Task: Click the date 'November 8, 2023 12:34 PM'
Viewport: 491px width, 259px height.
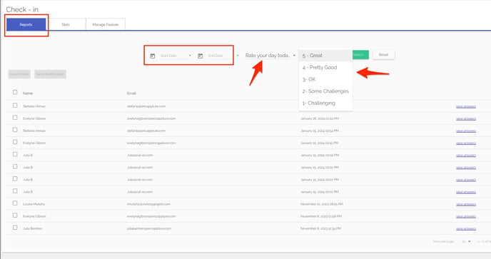Action: tap(320, 228)
